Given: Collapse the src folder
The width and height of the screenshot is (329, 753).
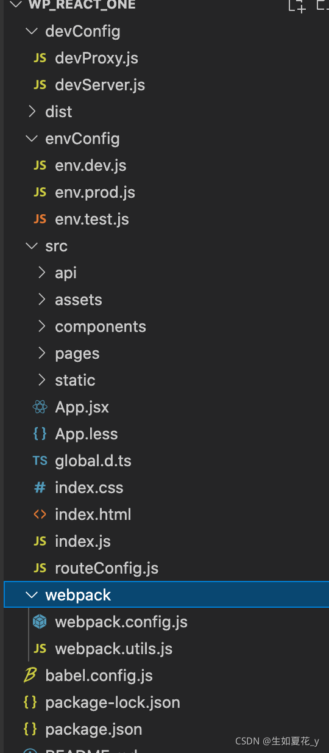Looking at the screenshot, I should 31,246.
